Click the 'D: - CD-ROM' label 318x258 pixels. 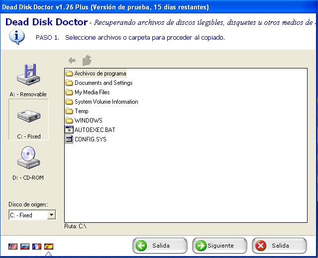[28, 178]
